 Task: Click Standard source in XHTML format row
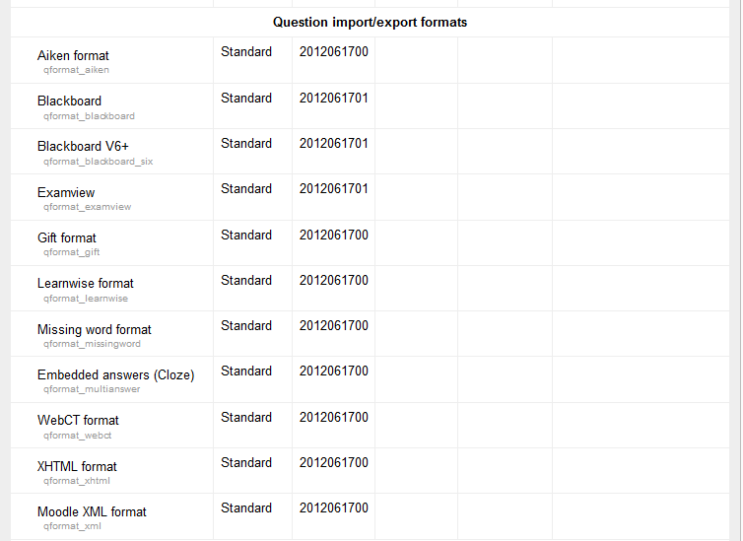click(x=246, y=463)
